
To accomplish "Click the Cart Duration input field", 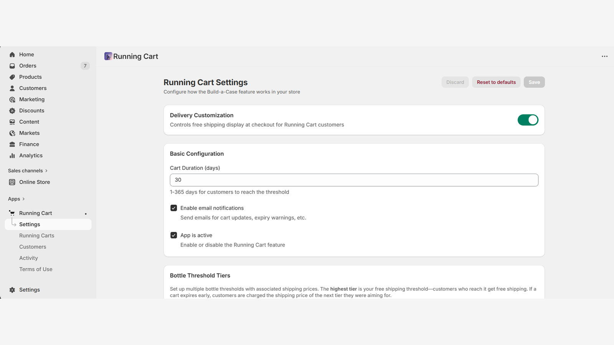I will click(x=354, y=180).
